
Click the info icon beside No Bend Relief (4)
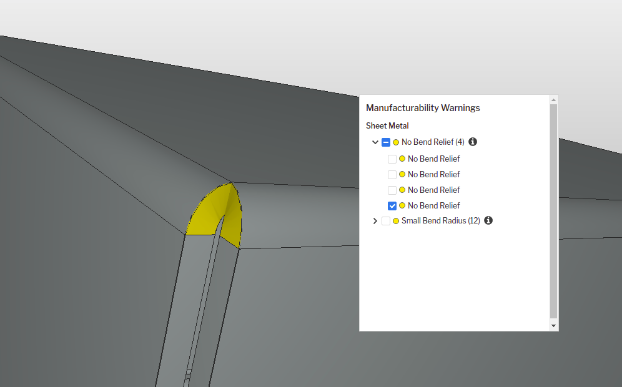click(x=473, y=142)
